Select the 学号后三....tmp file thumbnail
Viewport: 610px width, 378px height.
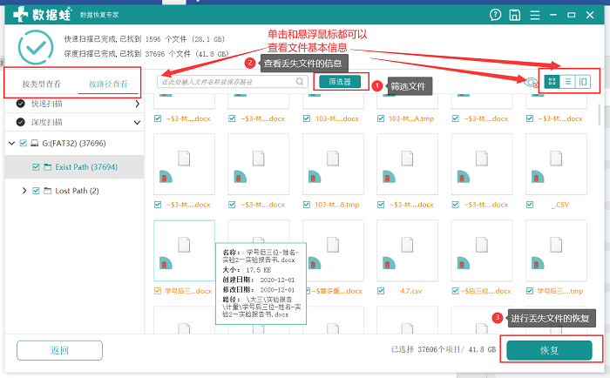[x=556, y=251]
